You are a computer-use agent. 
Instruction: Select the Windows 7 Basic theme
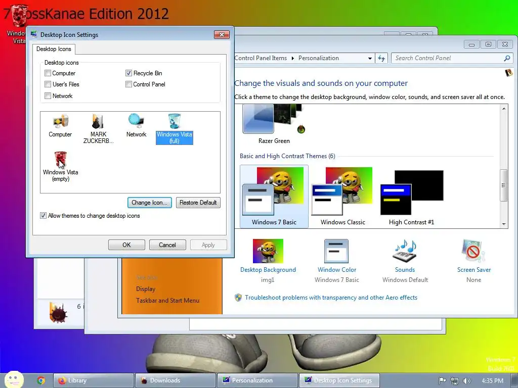(274, 197)
